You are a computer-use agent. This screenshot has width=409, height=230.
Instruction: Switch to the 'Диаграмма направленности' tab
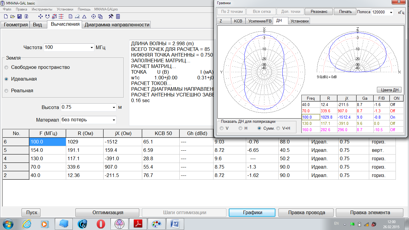pyautogui.click(x=117, y=25)
